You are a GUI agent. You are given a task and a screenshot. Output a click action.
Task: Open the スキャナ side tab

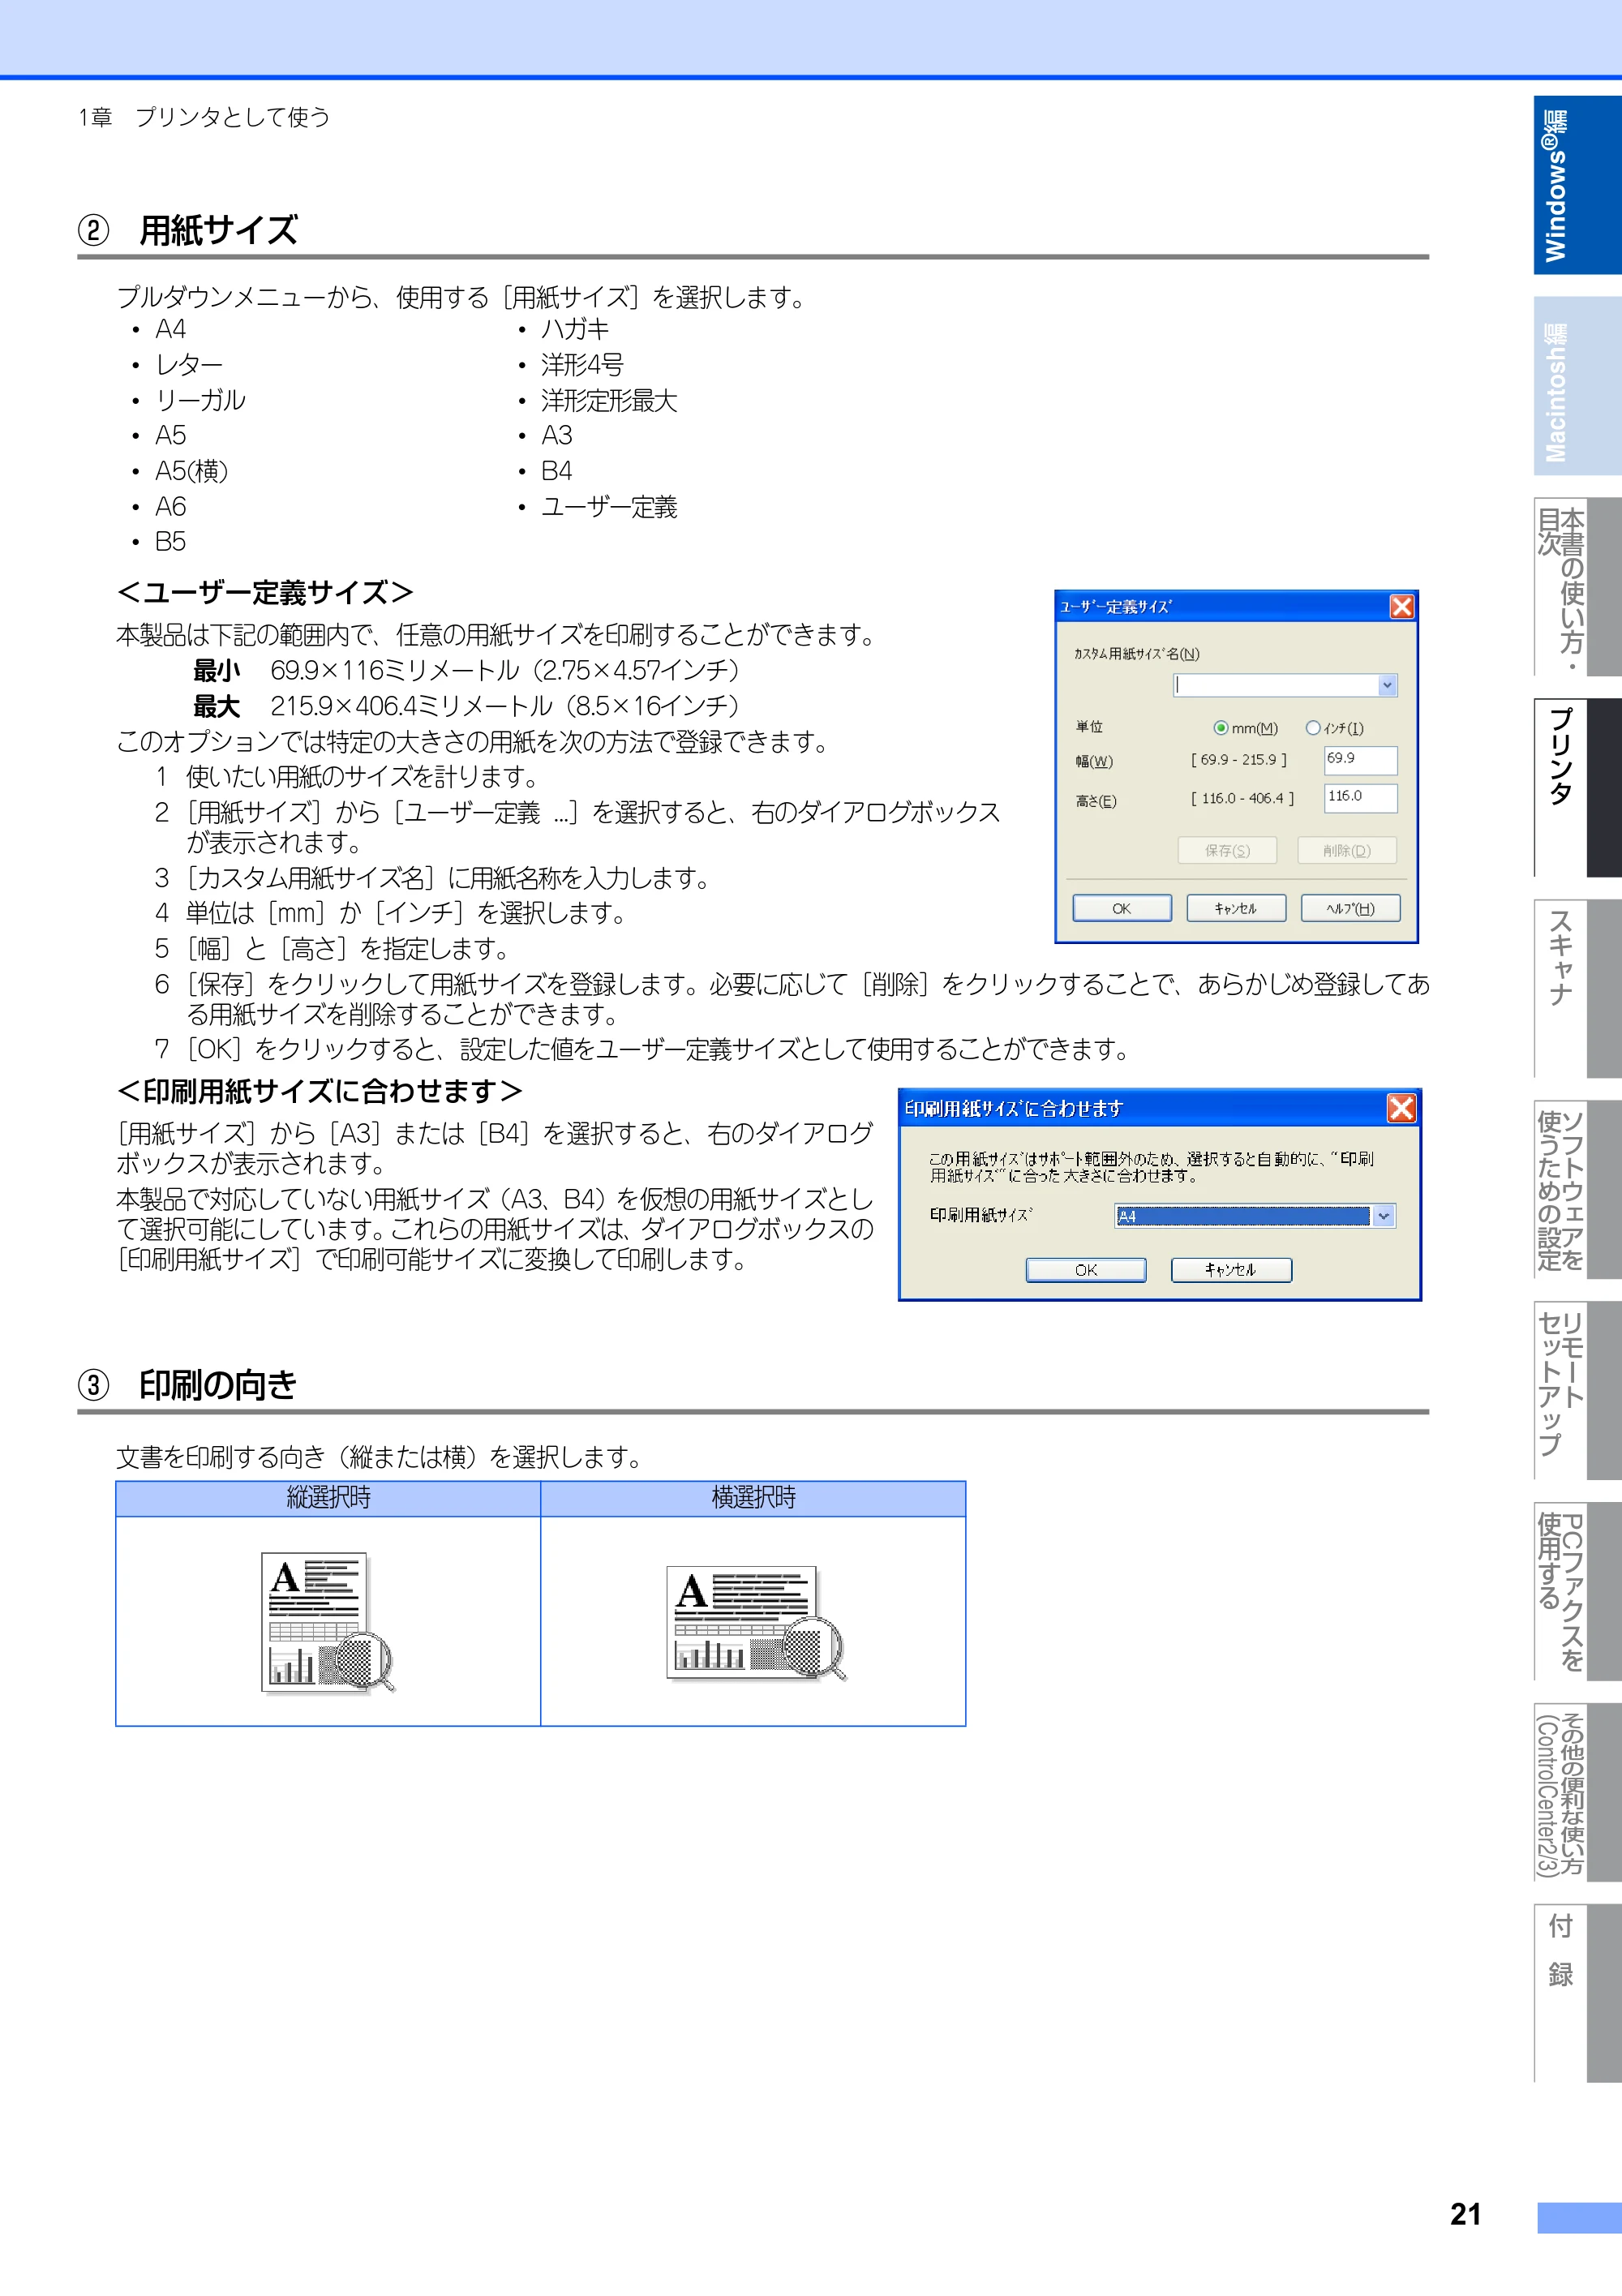click(1577, 989)
